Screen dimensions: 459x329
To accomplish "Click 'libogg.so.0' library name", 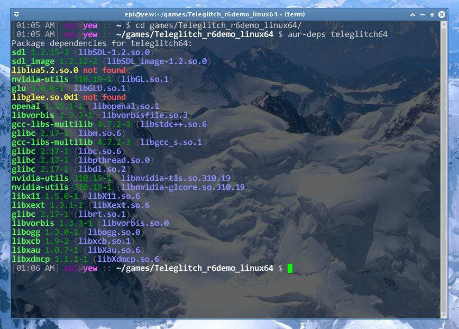I will tap(114, 232).
